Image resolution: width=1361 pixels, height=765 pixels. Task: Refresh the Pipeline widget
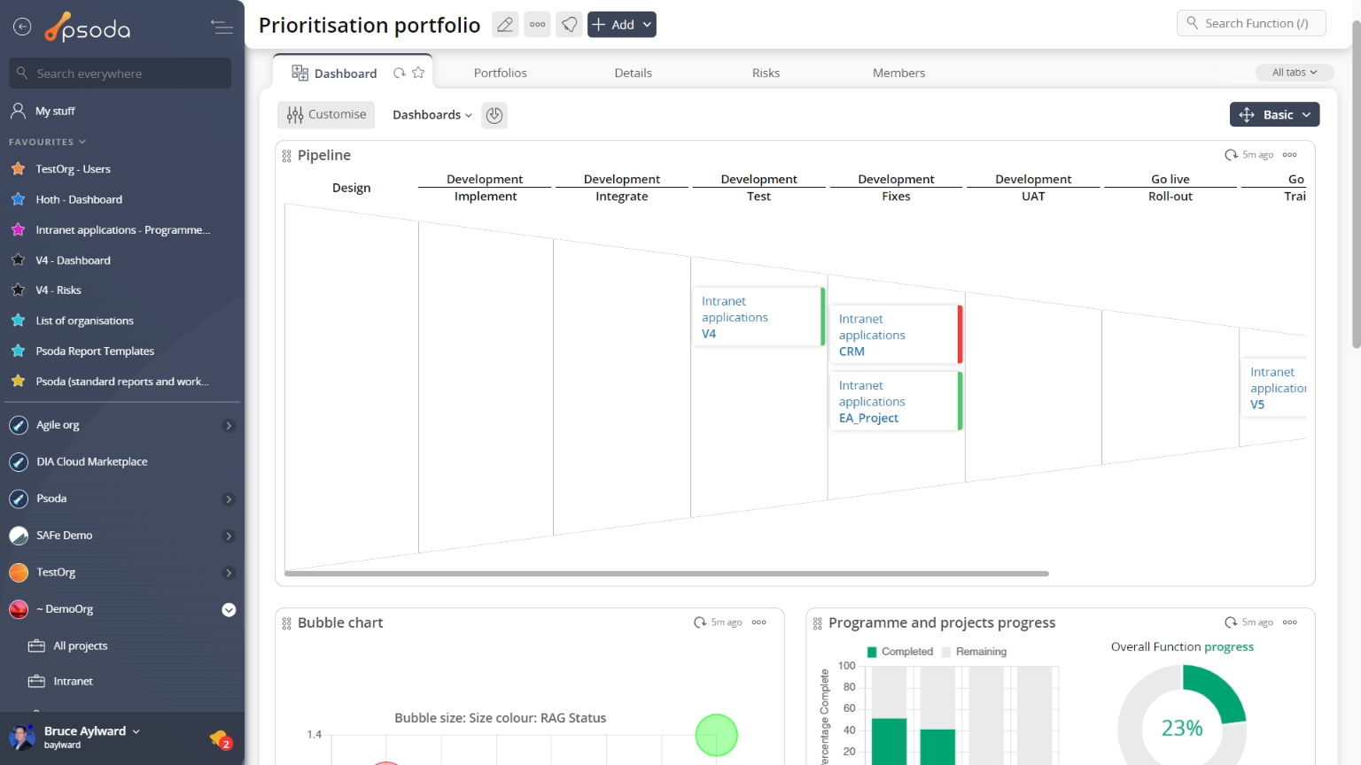click(x=1231, y=155)
